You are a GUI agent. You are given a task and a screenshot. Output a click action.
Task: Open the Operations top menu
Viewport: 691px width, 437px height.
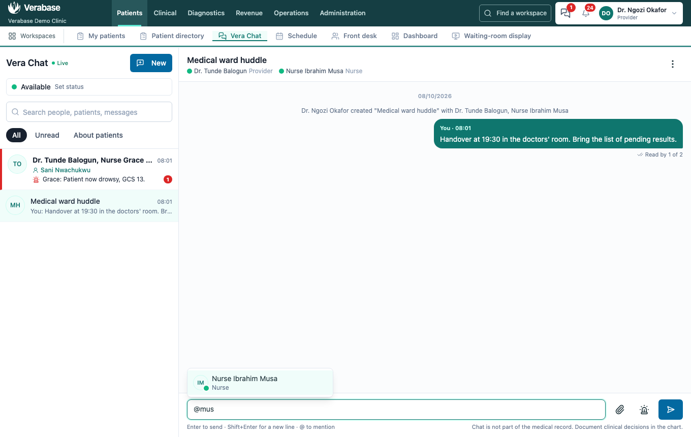[291, 13]
